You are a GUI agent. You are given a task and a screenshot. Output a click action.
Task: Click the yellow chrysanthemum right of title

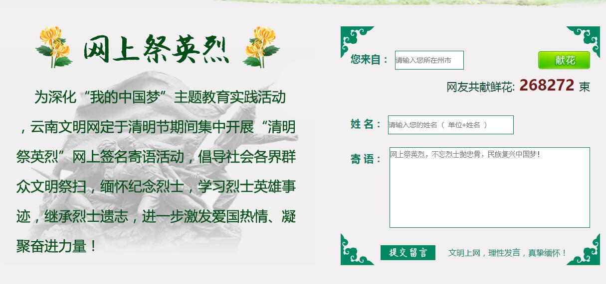[x=261, y=47]
